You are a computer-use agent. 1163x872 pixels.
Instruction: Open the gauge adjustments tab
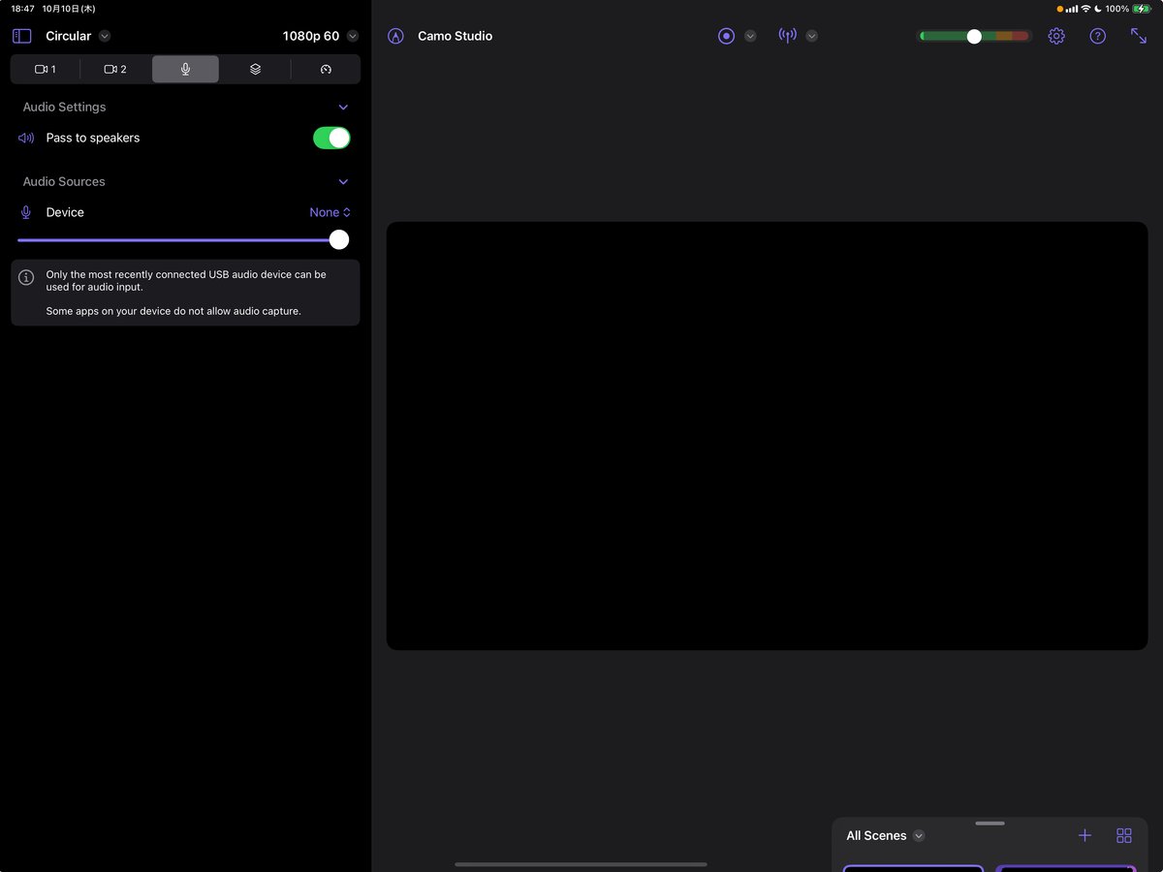click(x=326, y=69)
